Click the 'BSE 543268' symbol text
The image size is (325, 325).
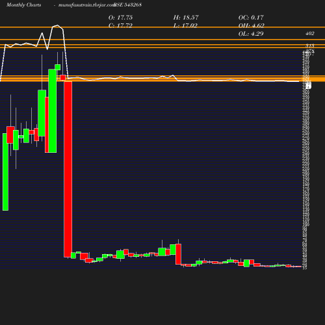(x=128, y=5)
